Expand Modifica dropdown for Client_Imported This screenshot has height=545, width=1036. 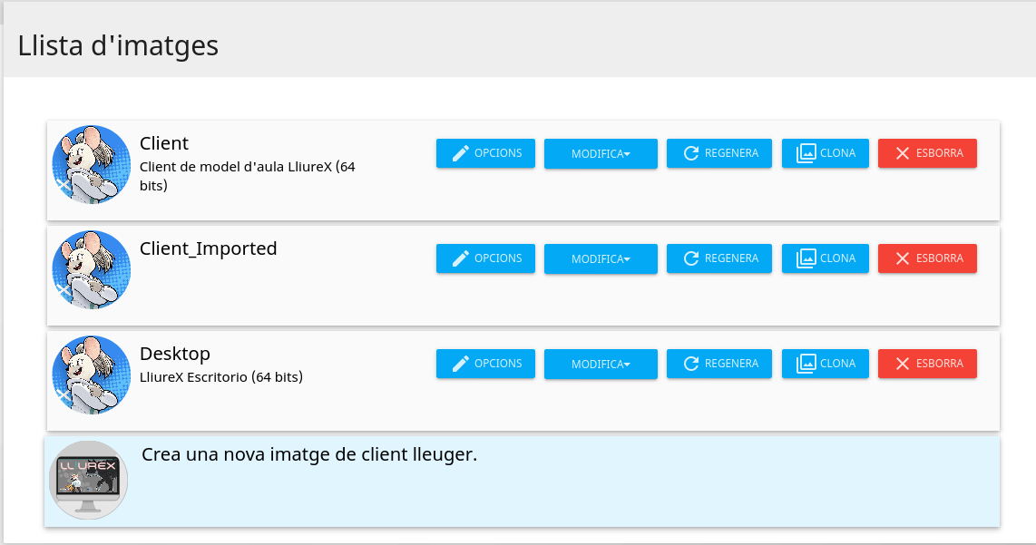click(601, 259)
